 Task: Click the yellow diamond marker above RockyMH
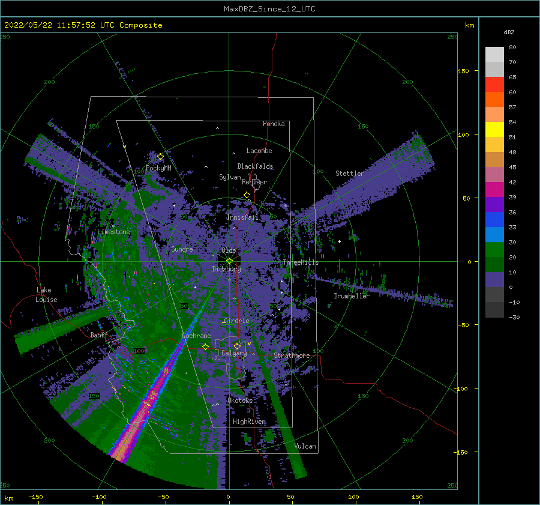(x=160, y=157)
